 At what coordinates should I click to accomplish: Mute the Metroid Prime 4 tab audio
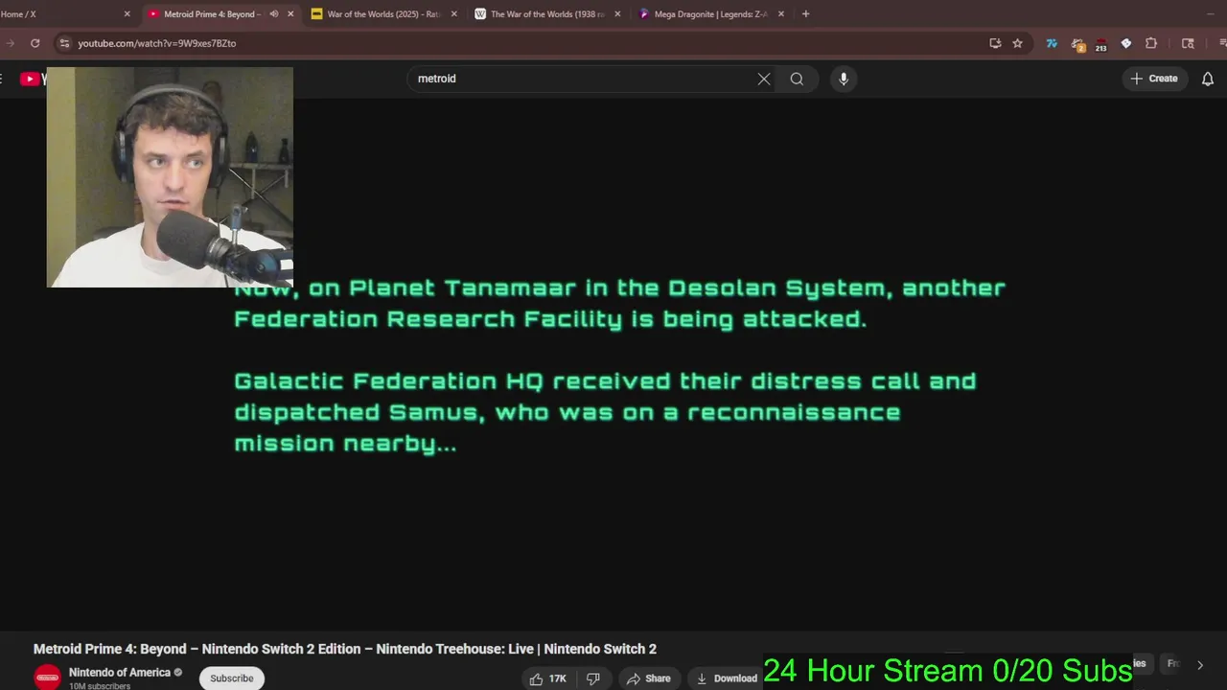coord(274,14)
